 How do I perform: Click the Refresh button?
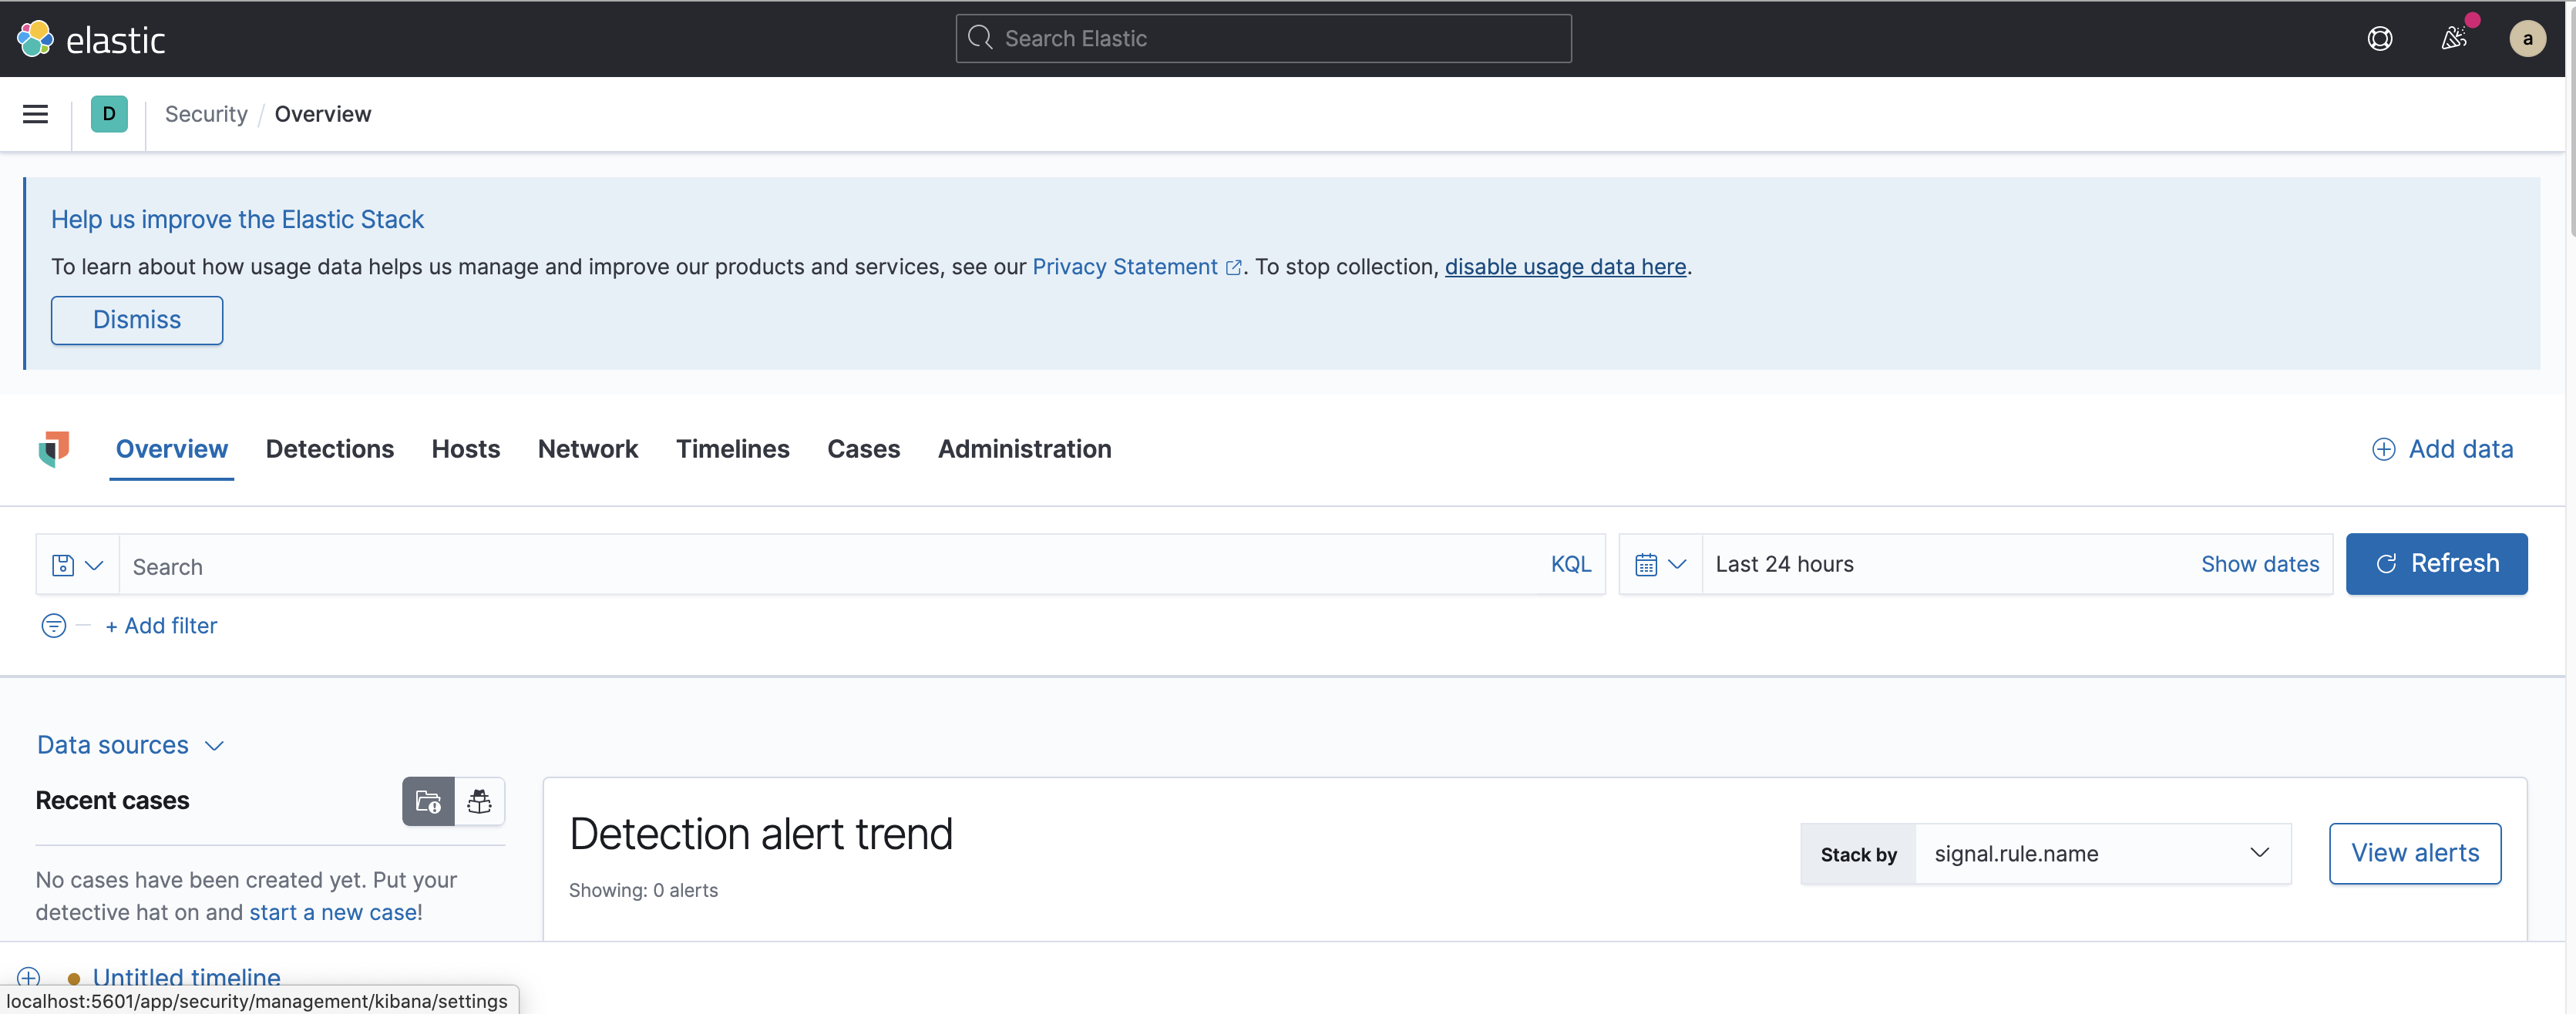click(2436, 564)
